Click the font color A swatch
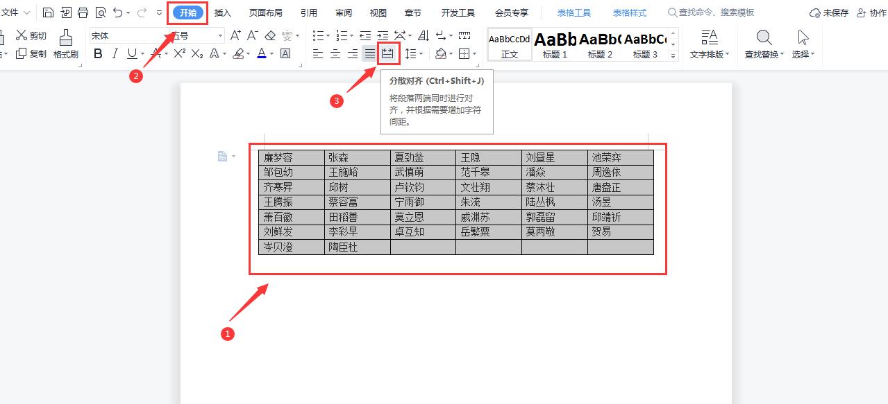The width and height of the screenshot is (888, 404). (261, 53)
